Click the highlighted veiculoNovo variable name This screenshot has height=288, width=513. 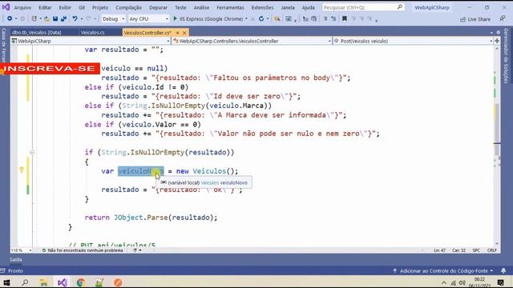point(141,171)
